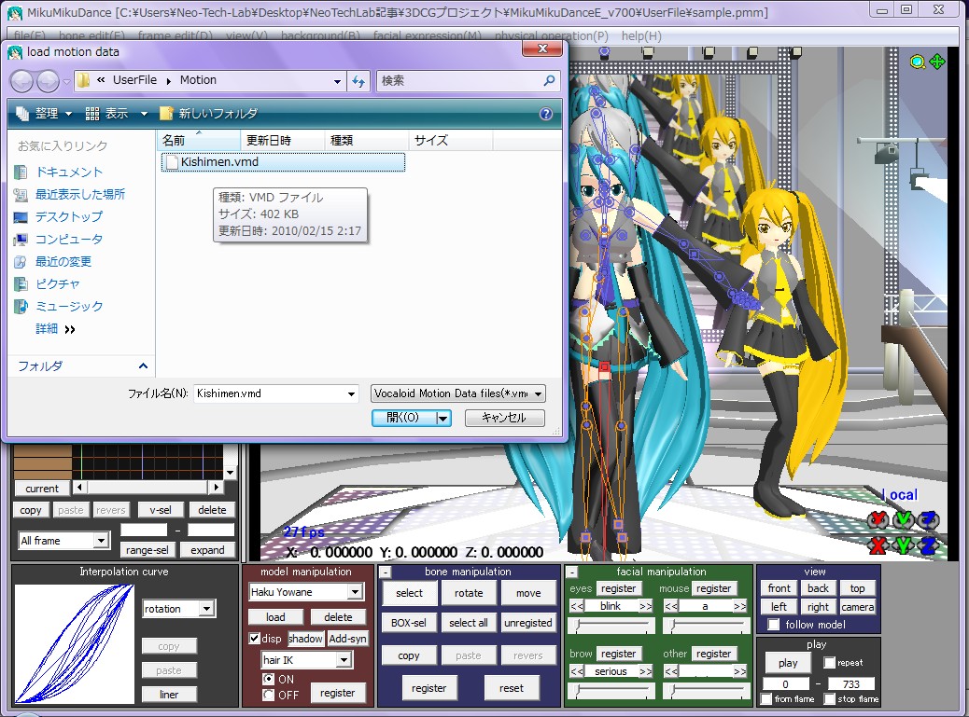Expand address bar path dropdown
This screenshot has width=969, height=717.
pos(337,81)
